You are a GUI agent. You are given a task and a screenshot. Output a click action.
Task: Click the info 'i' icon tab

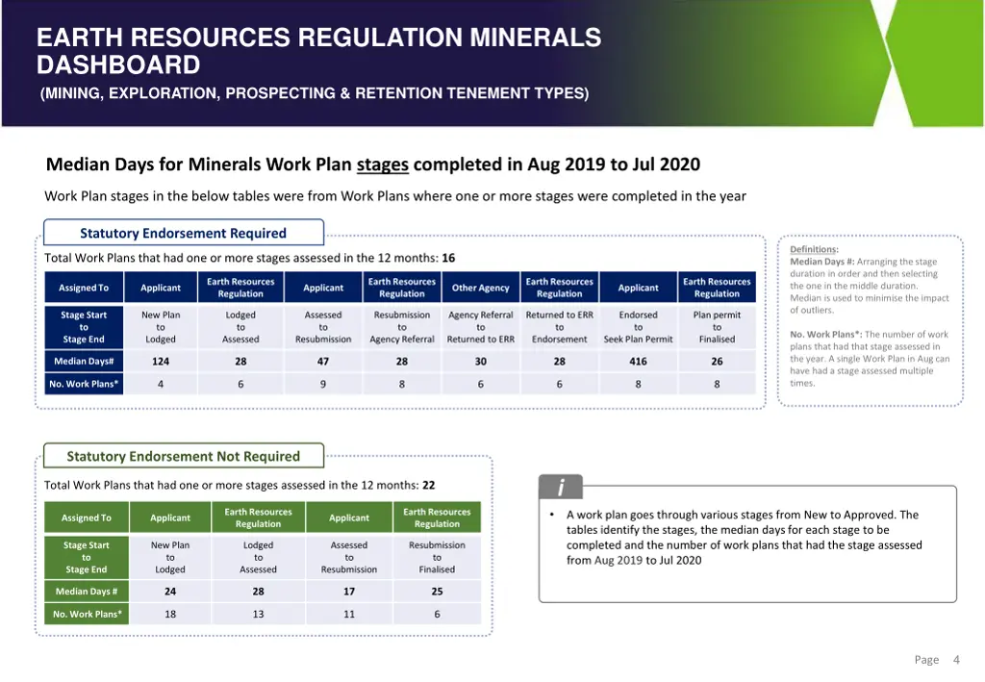[x=561, y=487]
